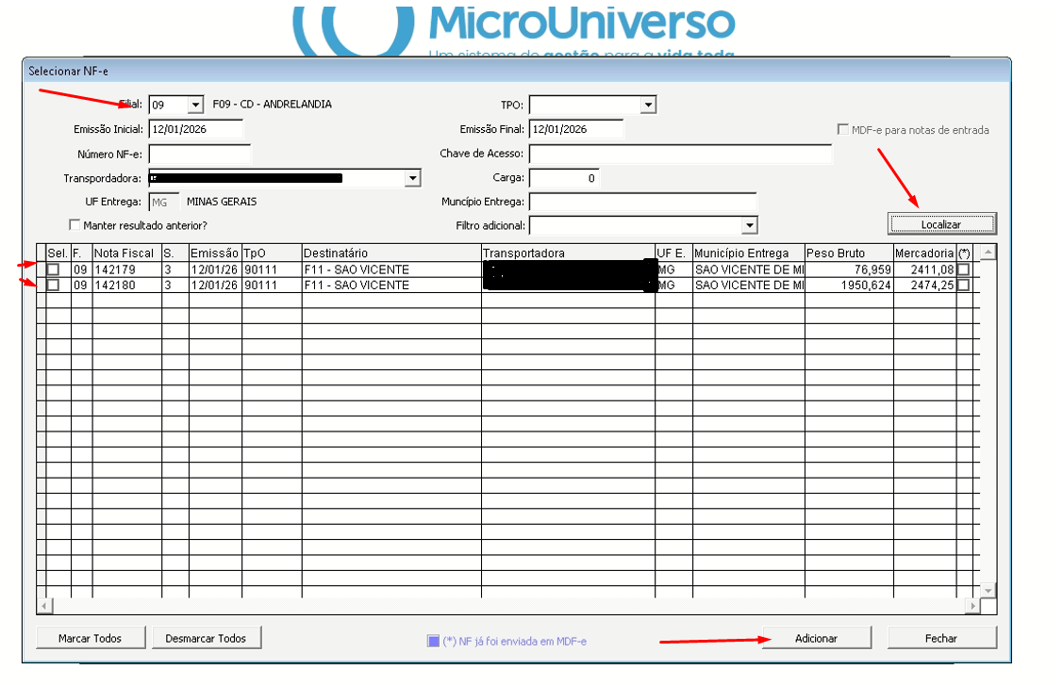Toggle the (*) column checkbox of row 142179
Screen dimensions: 1063x685
pyautogui.click(x=963, y=269)
